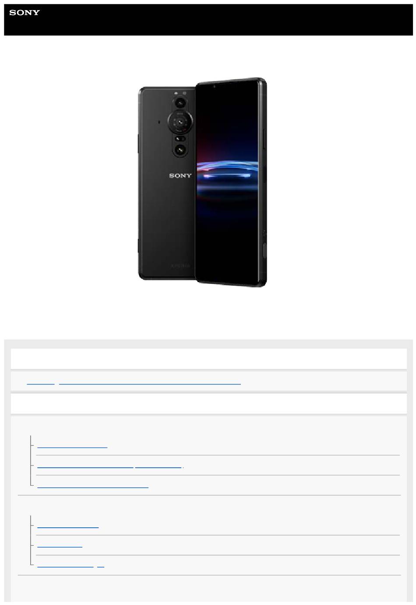Click the small sensor between the lower lenses
Image resolution: width=416 pixels, height=605 pixels.
point(180,138)
